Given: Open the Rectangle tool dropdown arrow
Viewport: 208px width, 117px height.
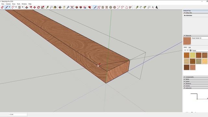Looking at the screenshot, I should tap(22, 7).
